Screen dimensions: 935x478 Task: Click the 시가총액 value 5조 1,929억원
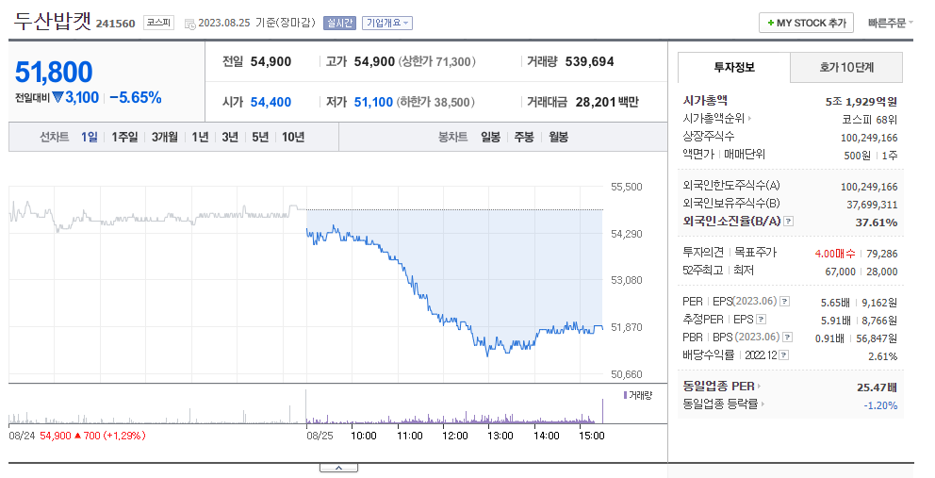point(861,102)
